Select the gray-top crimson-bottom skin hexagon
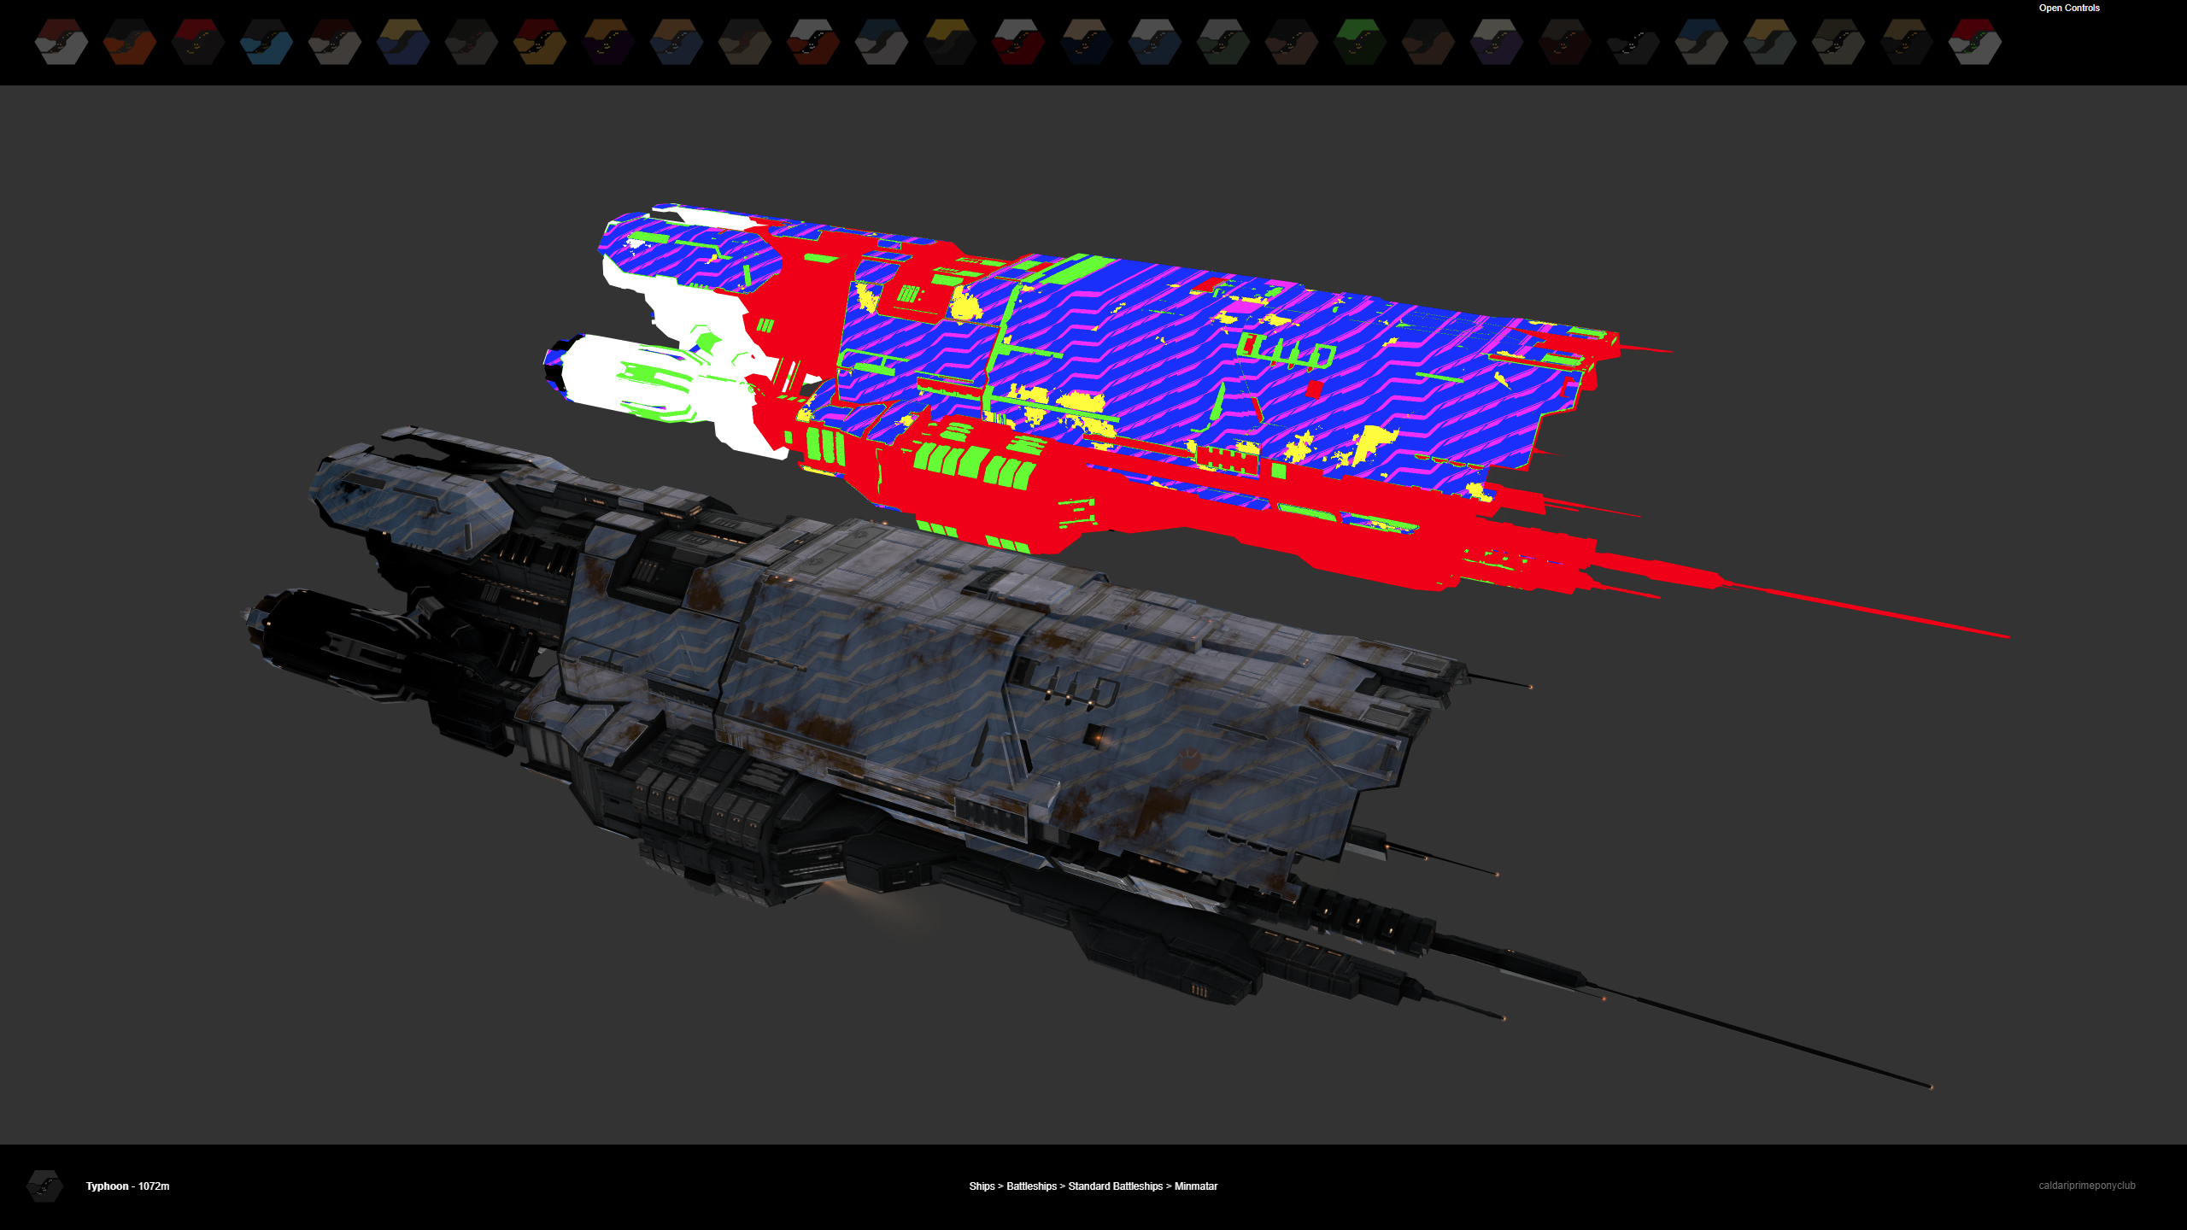 coord(1018,43)
